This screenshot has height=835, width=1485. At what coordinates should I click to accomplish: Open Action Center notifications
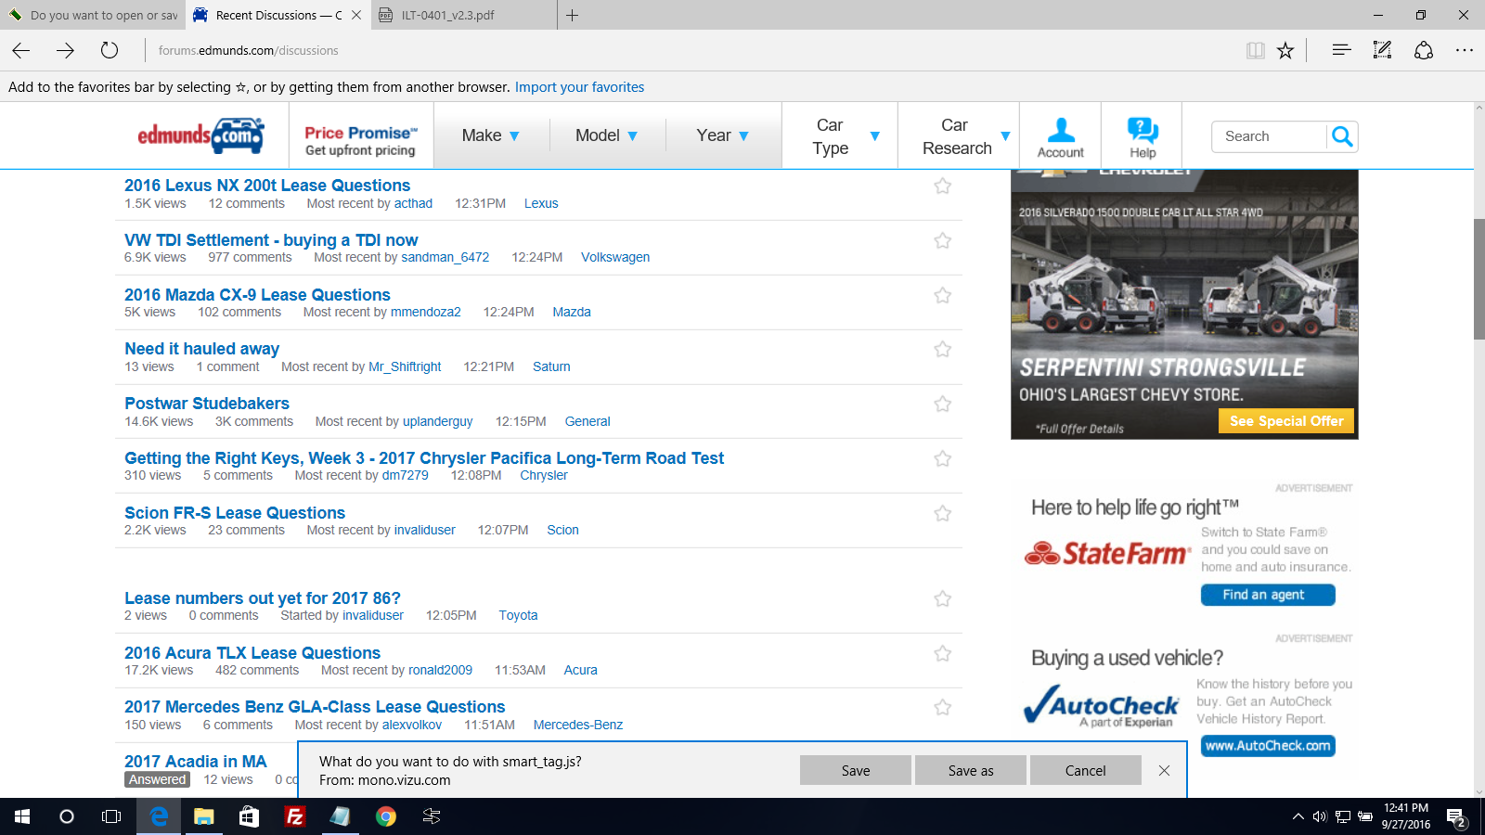(1456, 817)
